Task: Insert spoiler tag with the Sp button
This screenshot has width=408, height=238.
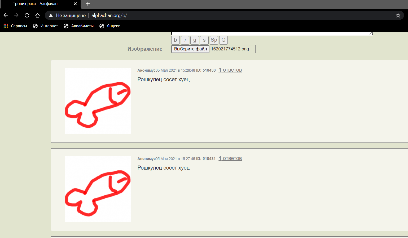Action: [x=214, y=40]
